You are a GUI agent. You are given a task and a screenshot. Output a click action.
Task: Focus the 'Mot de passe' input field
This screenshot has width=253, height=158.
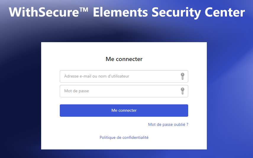124,91
